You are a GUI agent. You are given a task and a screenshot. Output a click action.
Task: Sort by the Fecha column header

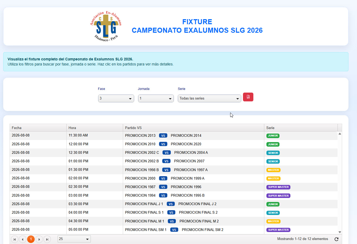tap(38, 128)
